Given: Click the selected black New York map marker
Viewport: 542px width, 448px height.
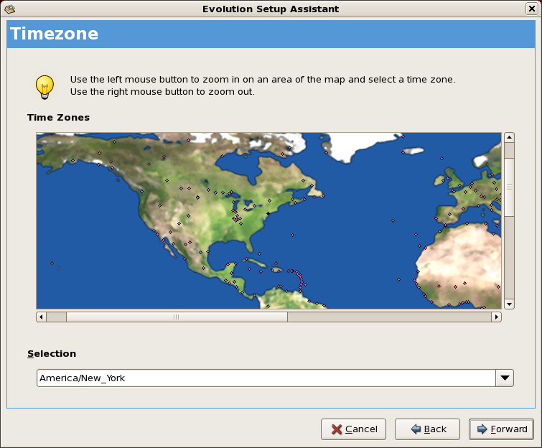Looking at the screenshot, I should pos(268,214).
